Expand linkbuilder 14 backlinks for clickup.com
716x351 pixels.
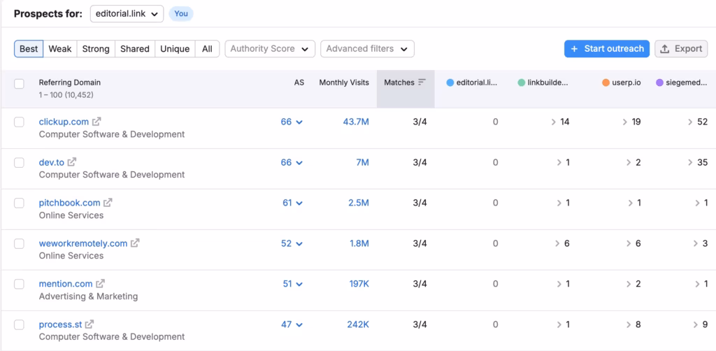(560, 122)
